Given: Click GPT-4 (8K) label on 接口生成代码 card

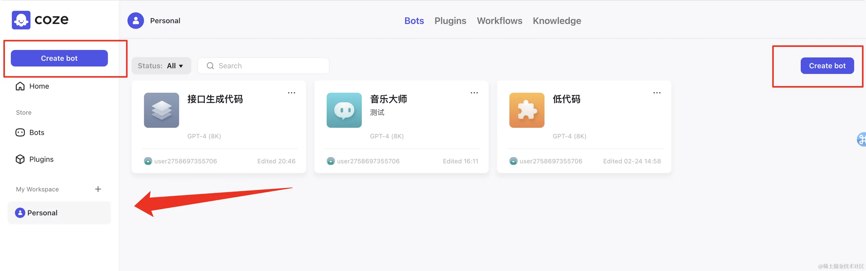Looking at the screenshot, I should click(x=204, y=136).
